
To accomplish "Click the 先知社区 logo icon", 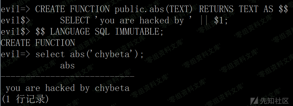I will click(254, 101).
